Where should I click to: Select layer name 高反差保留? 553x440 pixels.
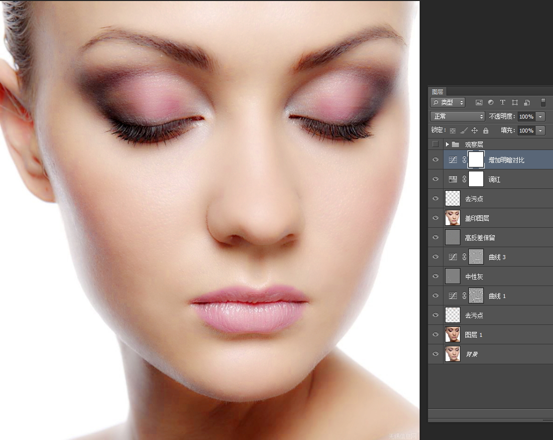(x=480, y=238)
